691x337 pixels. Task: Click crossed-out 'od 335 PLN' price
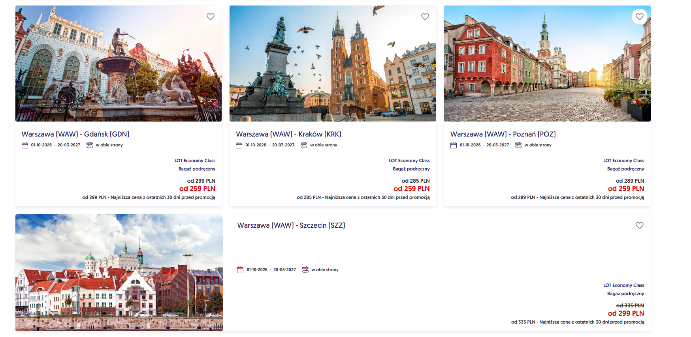(x=630, y=305)
